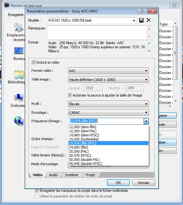Click the Annuler button in the settings dialog
The image size is (183, 205).
[x=144, y=182]
